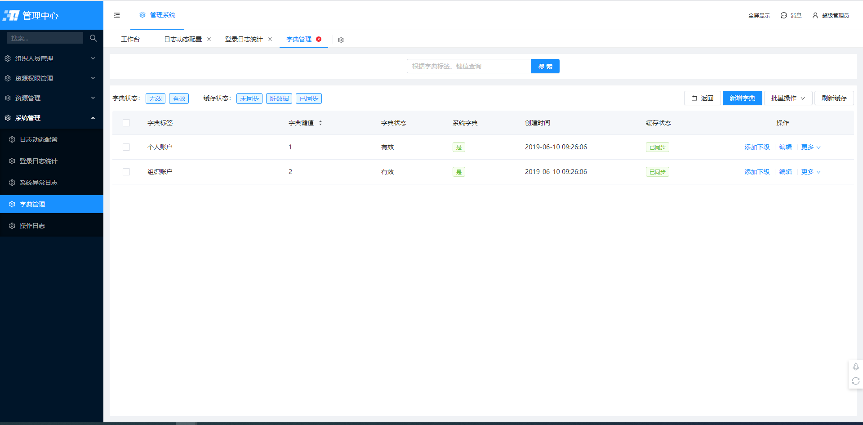Click gear icon beside 系统管理

(x=8, y=118)
